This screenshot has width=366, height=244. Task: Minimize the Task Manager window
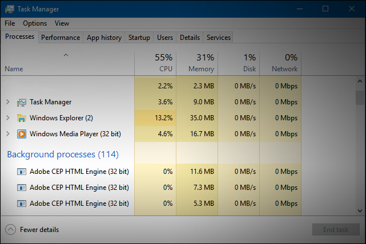point(300,9)
